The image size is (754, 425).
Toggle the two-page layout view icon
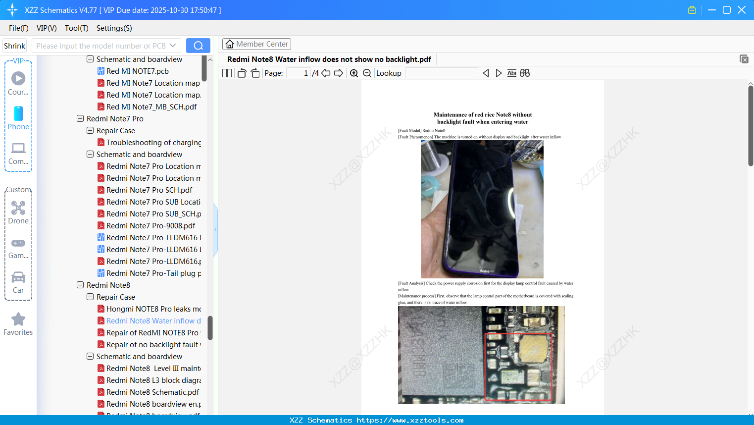click(x=227, y=73)
